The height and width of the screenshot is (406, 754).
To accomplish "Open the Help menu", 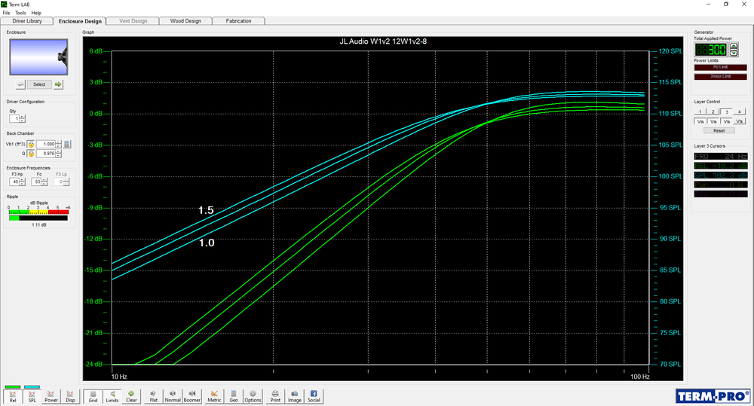I will point(36,13).
